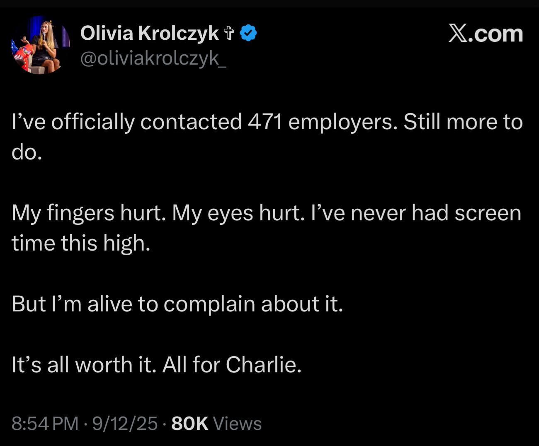The image size is (539, 446).
Task: Click the "Still more to" sentence
Action: tap(463, 122)
